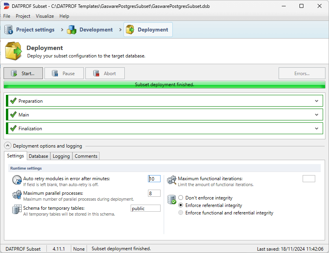
Task: Open the Visualize menu
Action: tap(44, 16)
